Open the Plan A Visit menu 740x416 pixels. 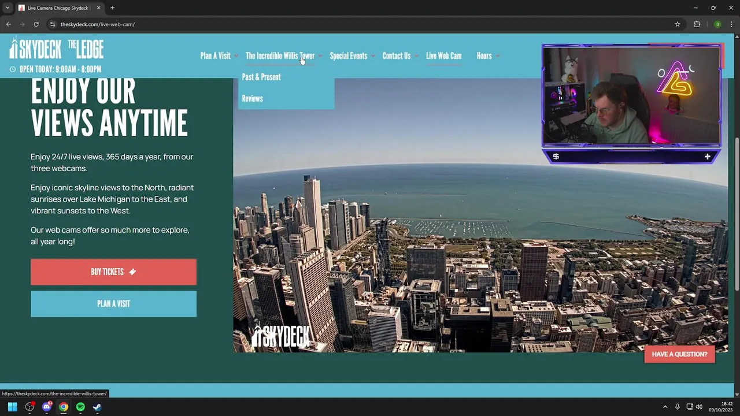[215, 56]
